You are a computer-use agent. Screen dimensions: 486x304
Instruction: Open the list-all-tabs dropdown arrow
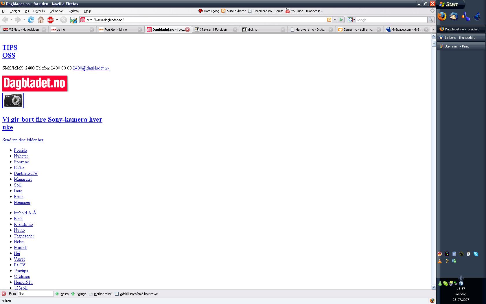[x=433, y=29]
